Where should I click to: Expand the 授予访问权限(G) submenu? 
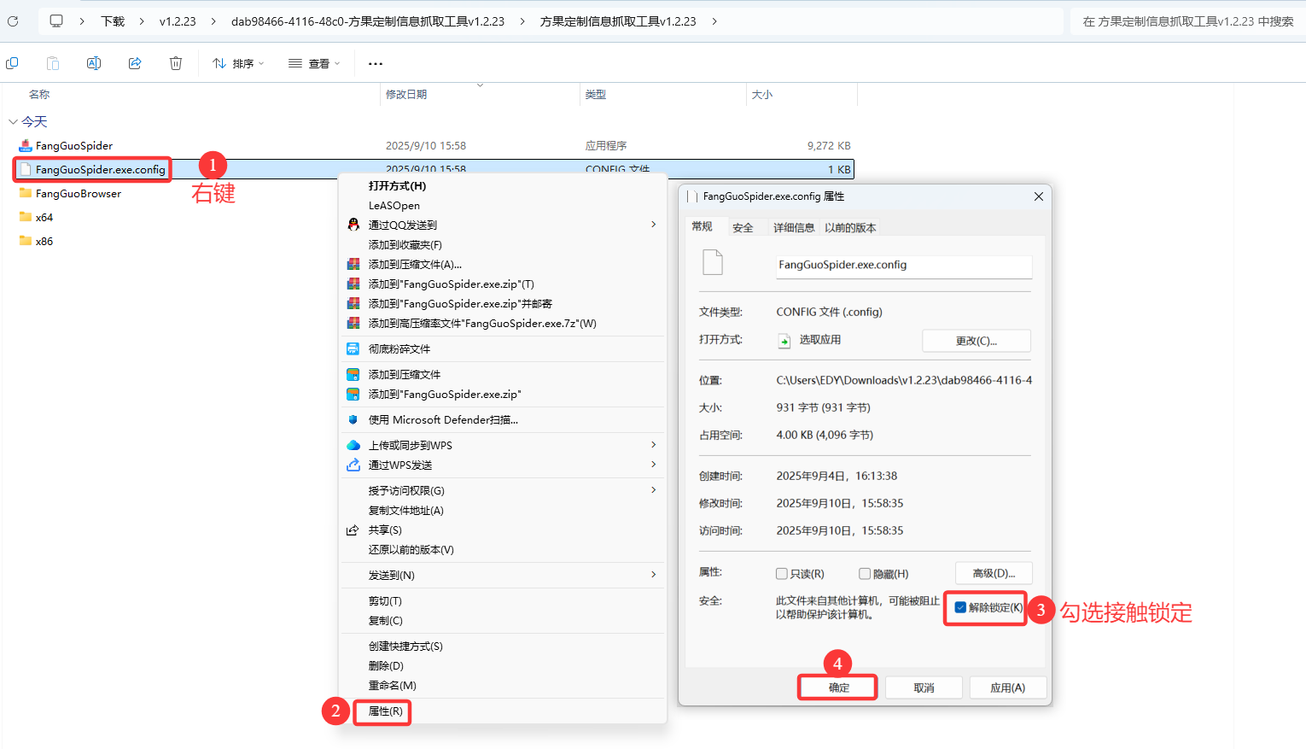click(x=654, y=490)
